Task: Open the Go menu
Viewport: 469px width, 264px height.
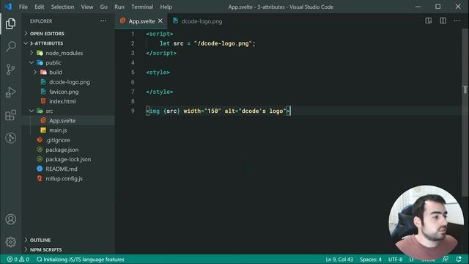Action: (104, 7)
